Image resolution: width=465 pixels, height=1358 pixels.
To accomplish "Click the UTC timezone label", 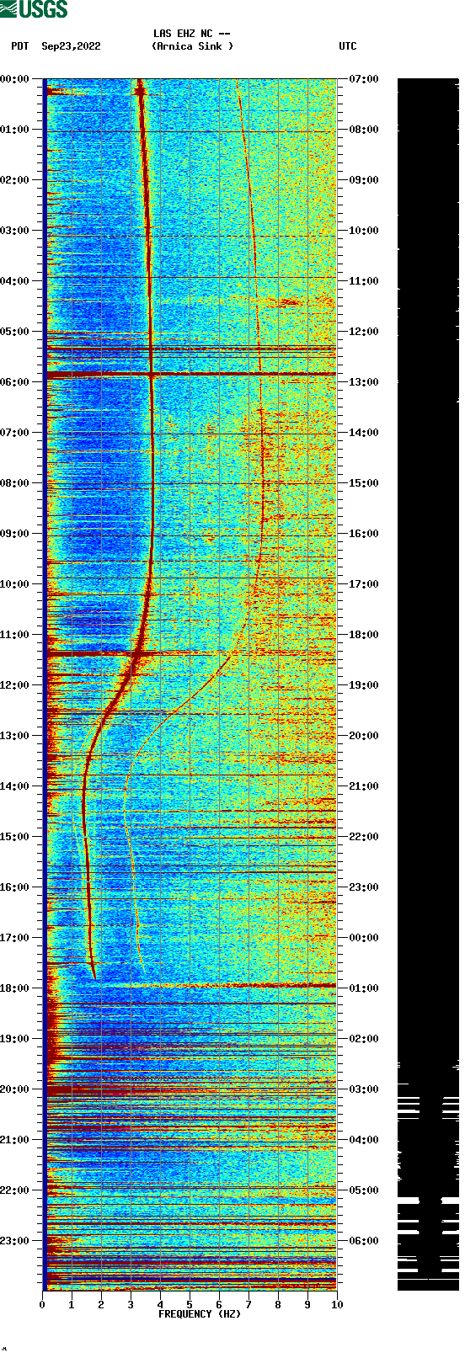I will tap(348, 46).
